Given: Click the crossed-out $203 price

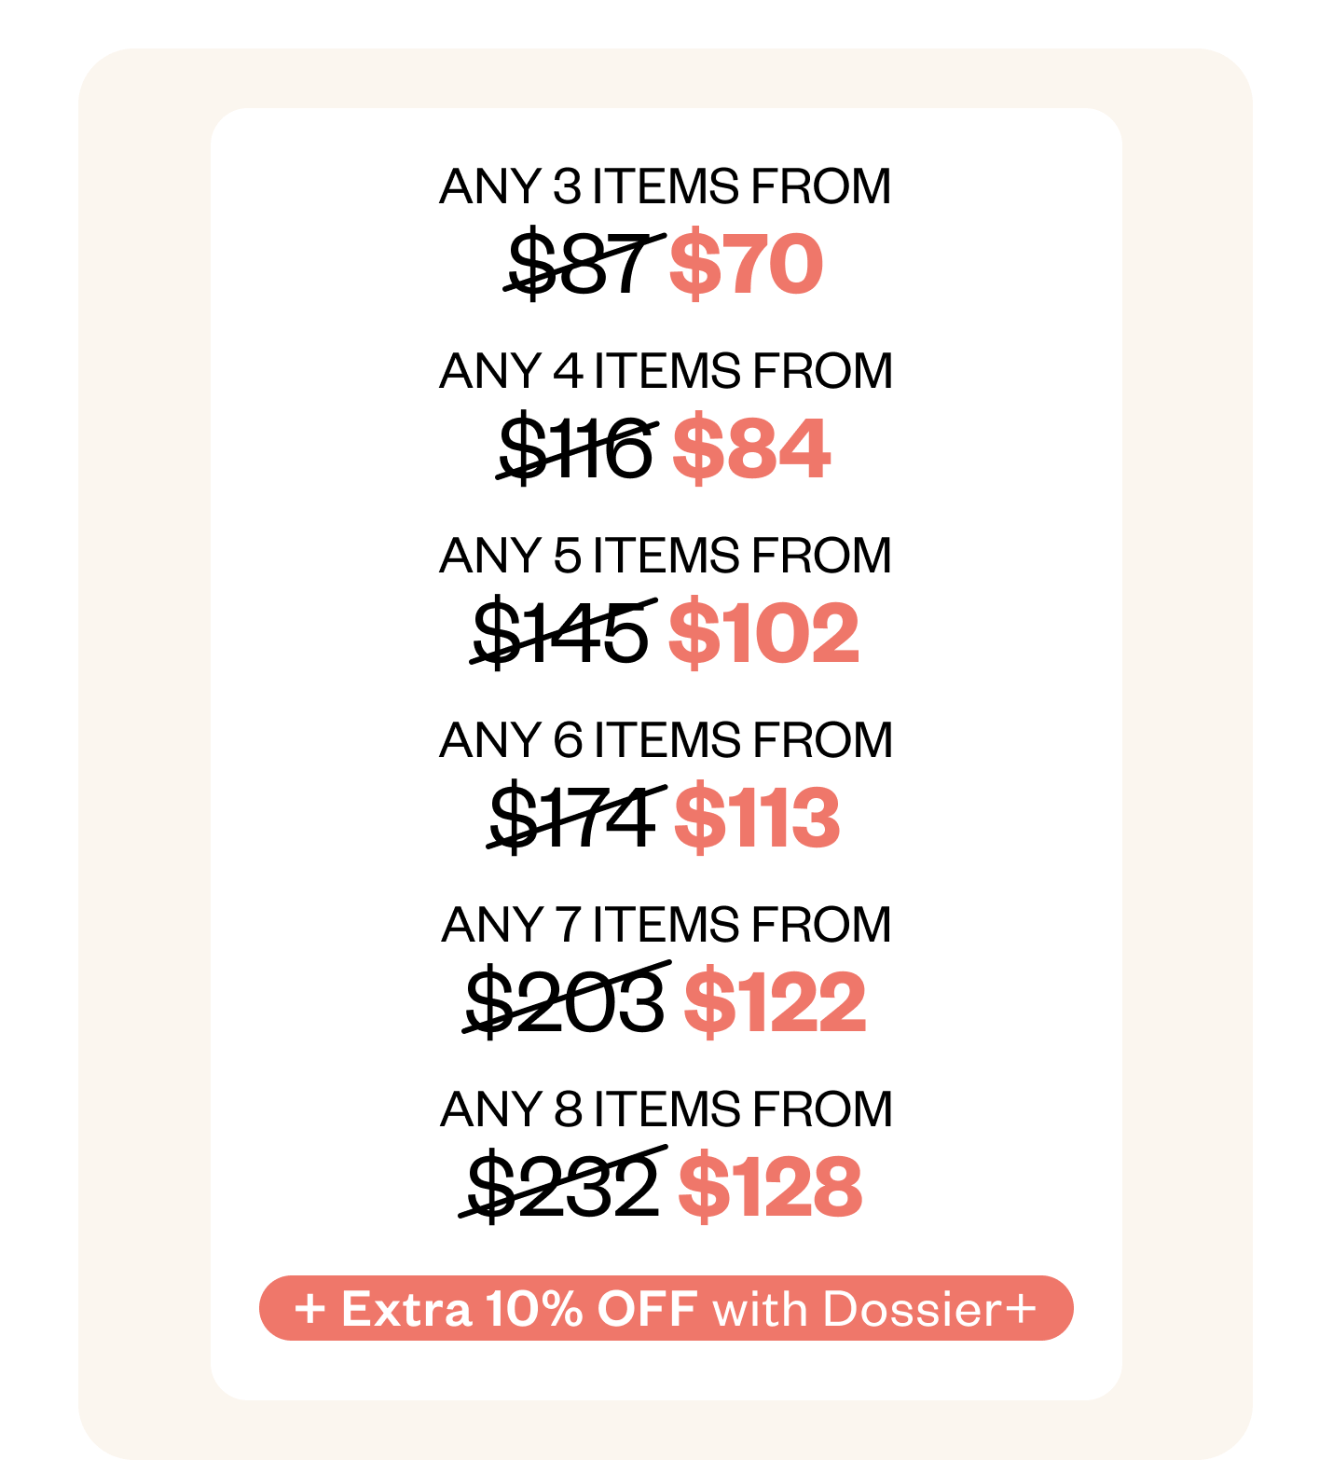Looking at the screenshot, I should [567, 1002].
